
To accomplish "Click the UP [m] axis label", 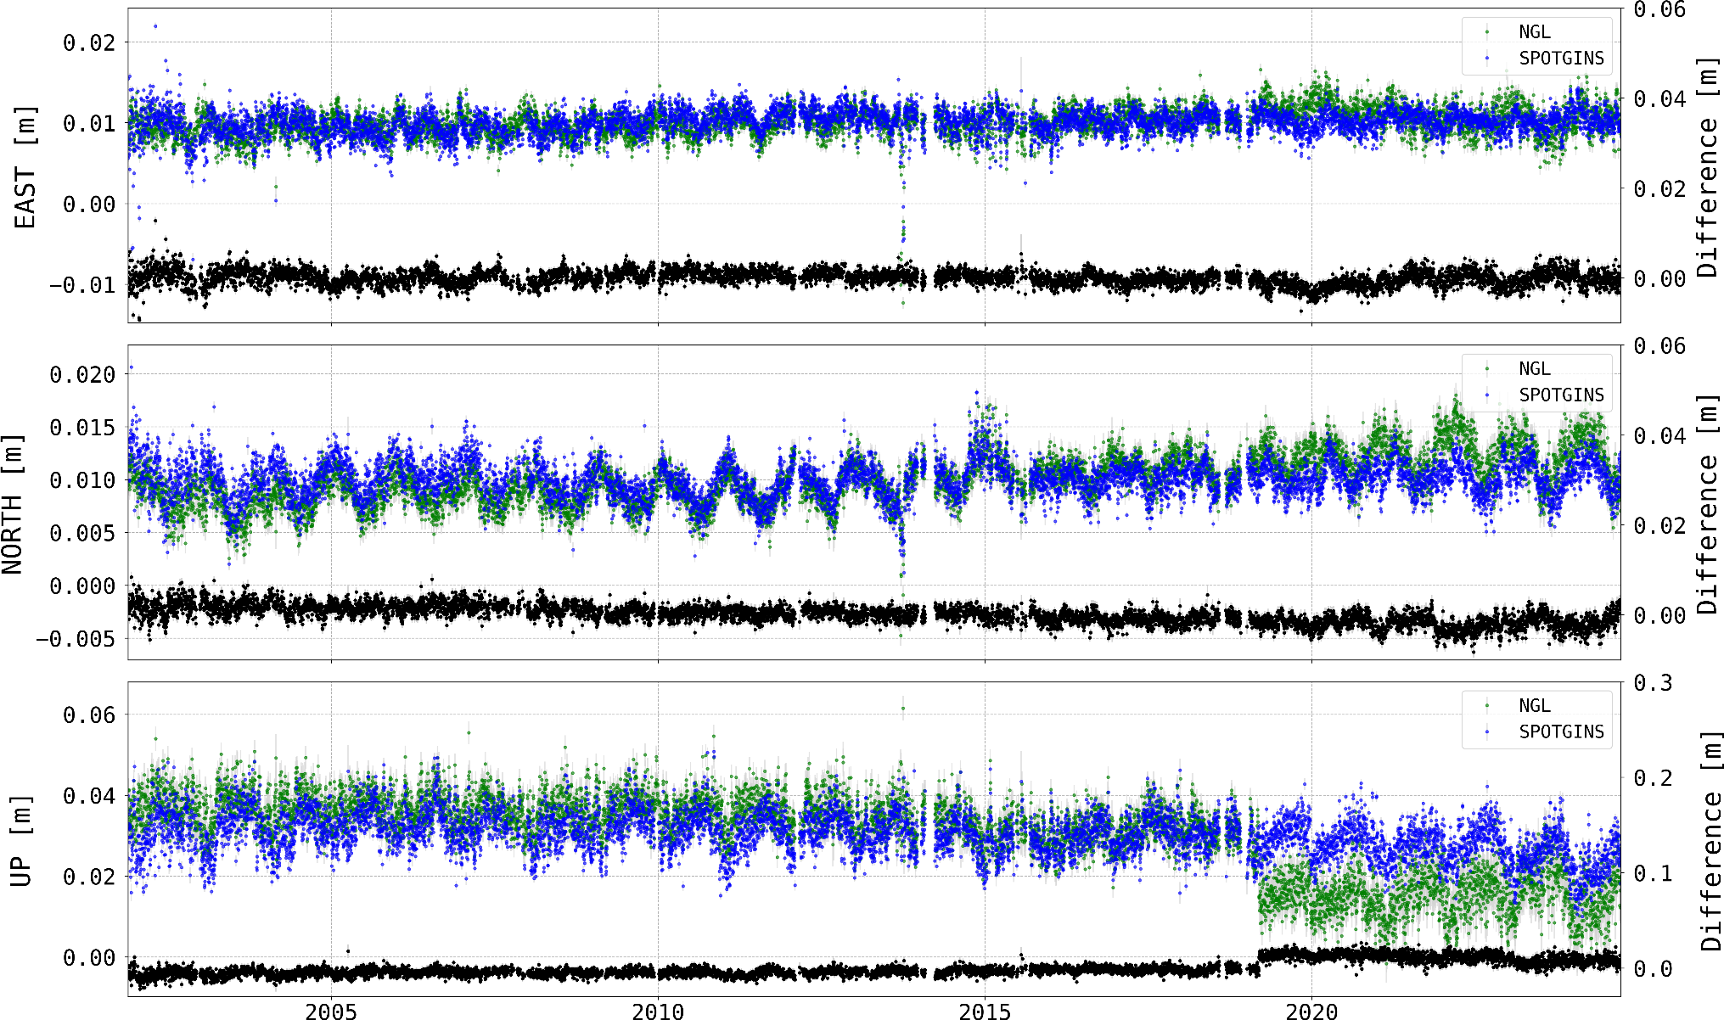I will pyautogui.click(x=20, y=840).
